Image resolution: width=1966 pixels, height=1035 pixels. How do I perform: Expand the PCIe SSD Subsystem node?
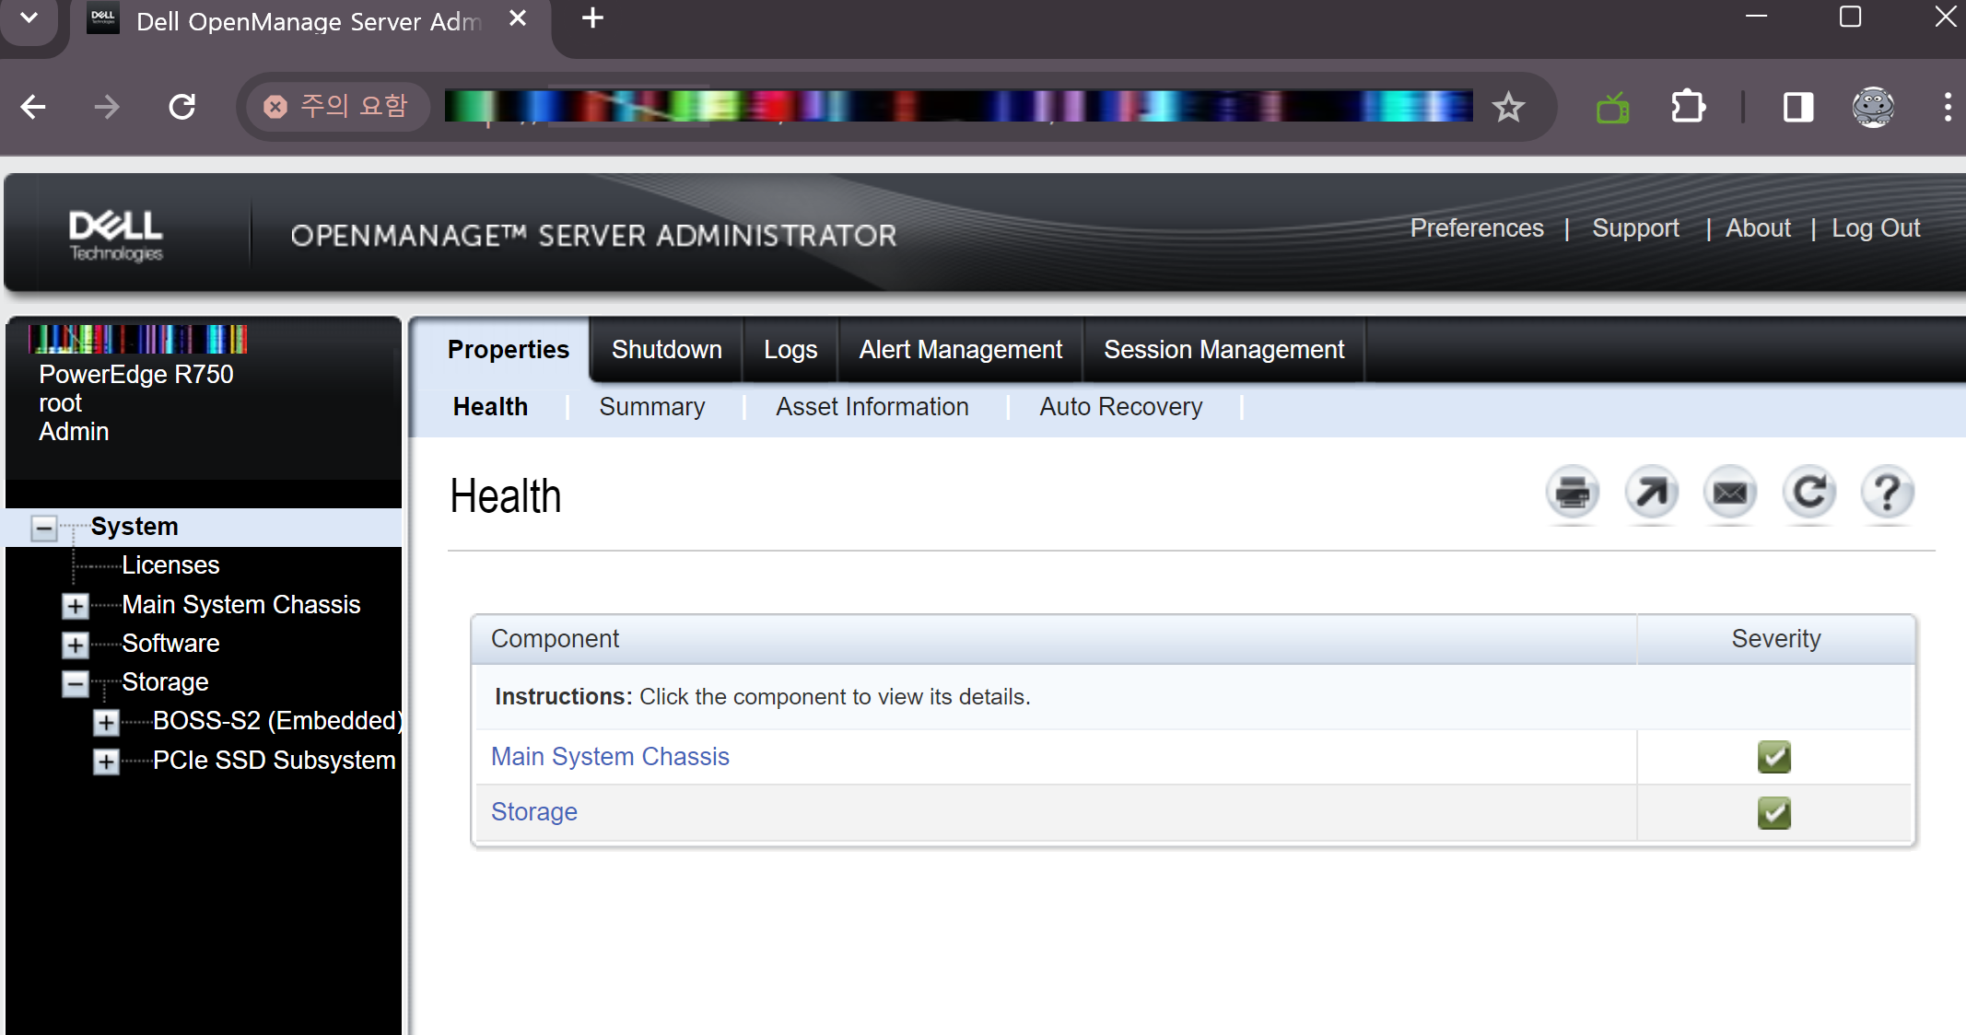106,762
